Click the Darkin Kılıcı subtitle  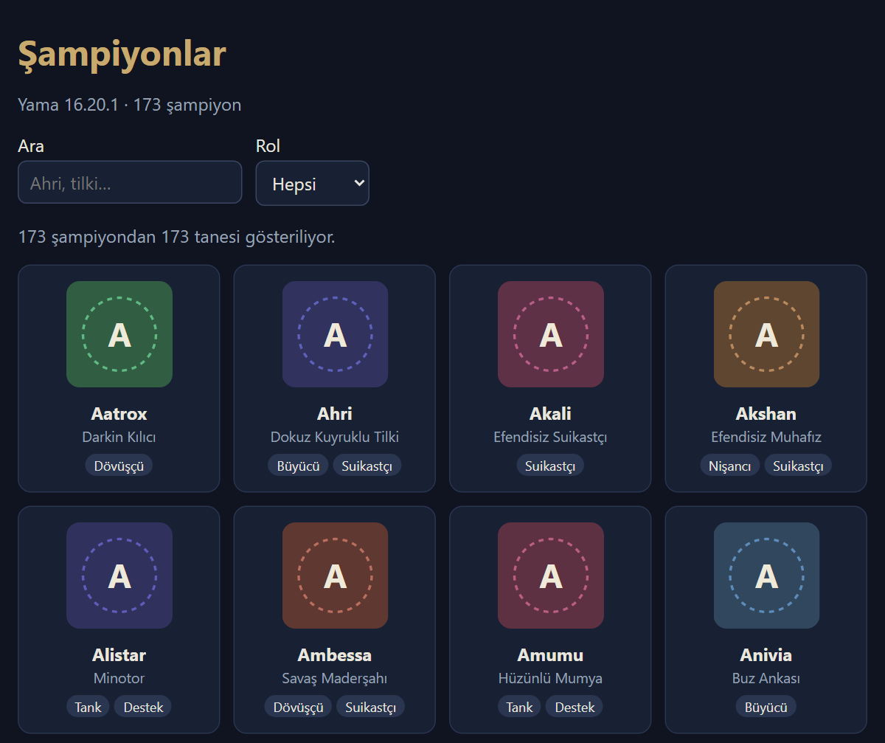[119, 438]
